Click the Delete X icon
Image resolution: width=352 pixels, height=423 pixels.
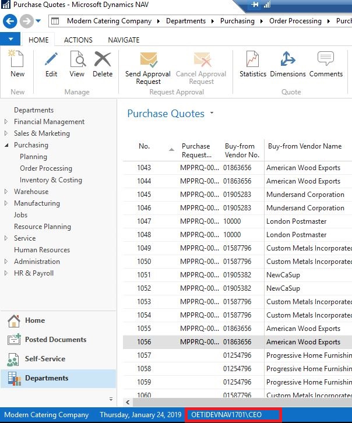(103, 59)
